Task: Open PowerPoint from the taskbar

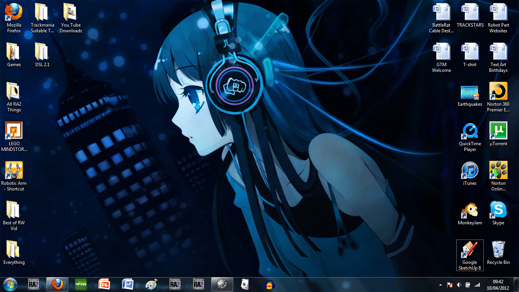Action: click(x=104, y=284)
